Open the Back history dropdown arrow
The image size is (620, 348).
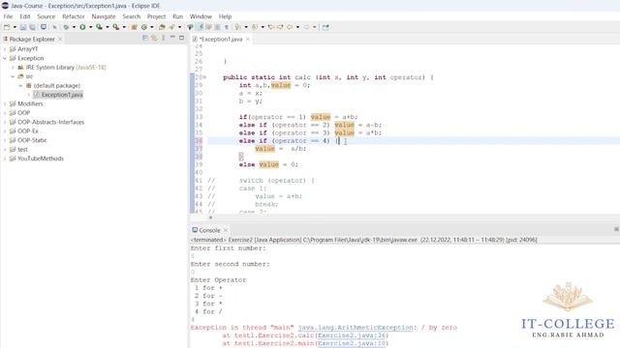tap(297, 27)
